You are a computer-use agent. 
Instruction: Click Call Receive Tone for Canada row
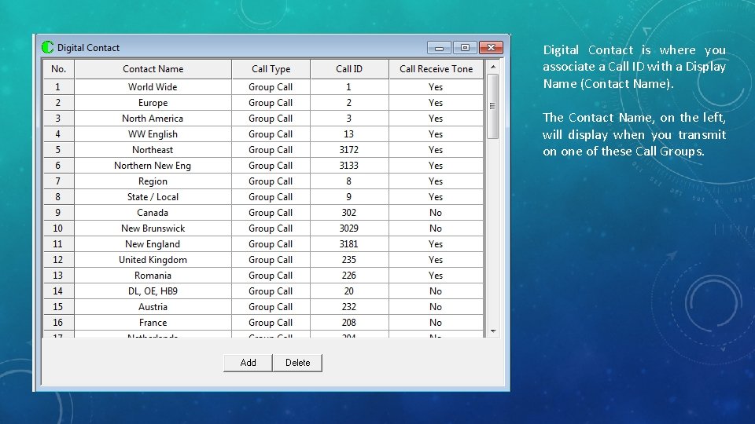(x=436, y=213)
